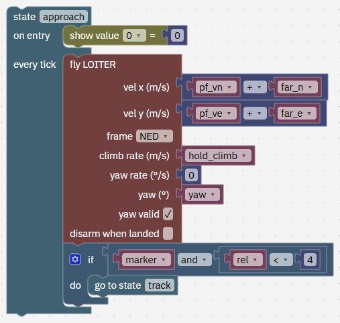This screenshot has height=323, width=340.
Task: Click the 'climb rate (m/s)' label
Action: pyautogui.click(x=134, y=156)
